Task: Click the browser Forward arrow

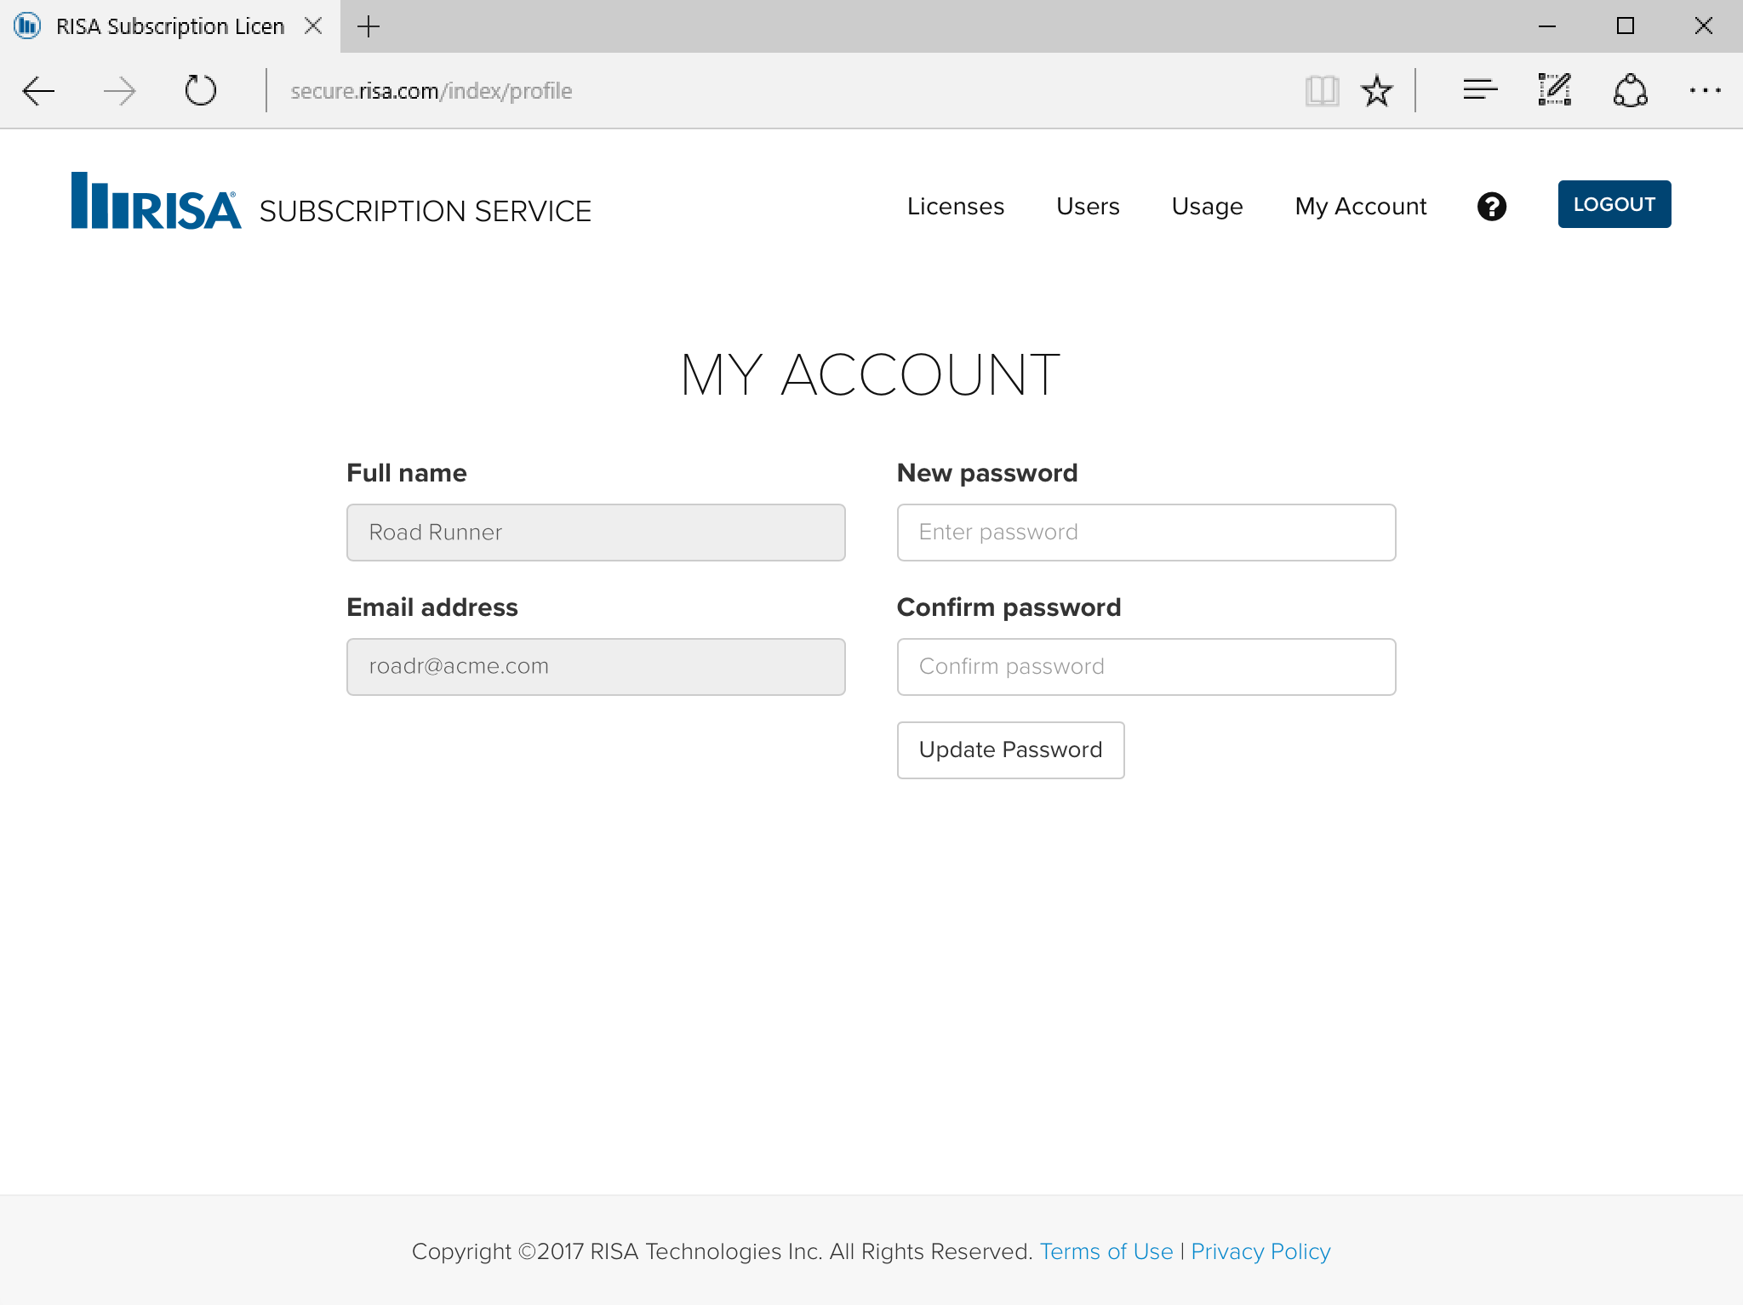Action: (119, 90)
